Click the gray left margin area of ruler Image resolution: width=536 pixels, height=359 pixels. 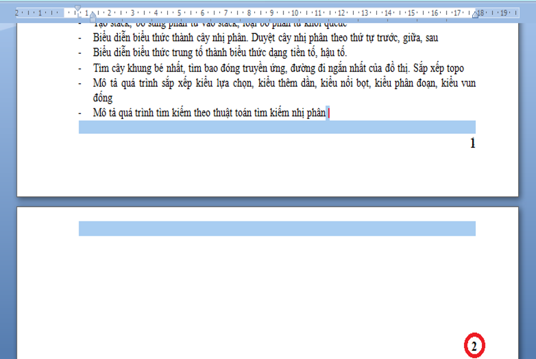[40, 13]
